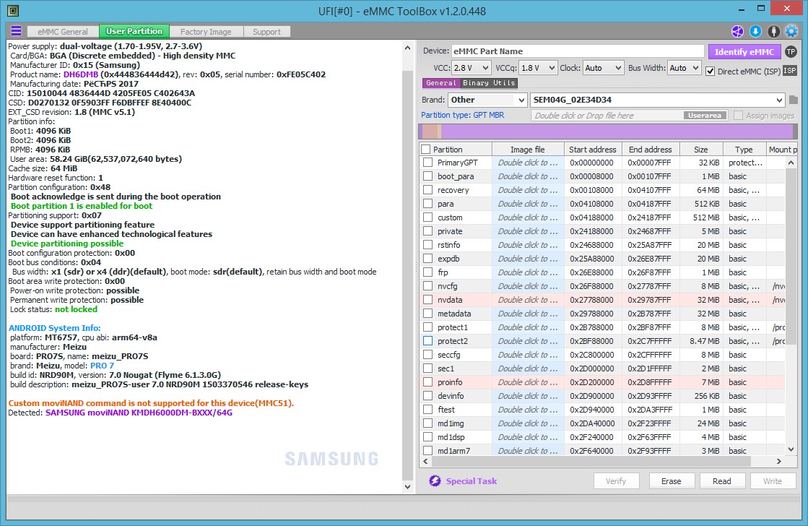Viewport: 808px width, 526px height.
Task: Select the seccfg partition row name
Action: click(449, 355)
